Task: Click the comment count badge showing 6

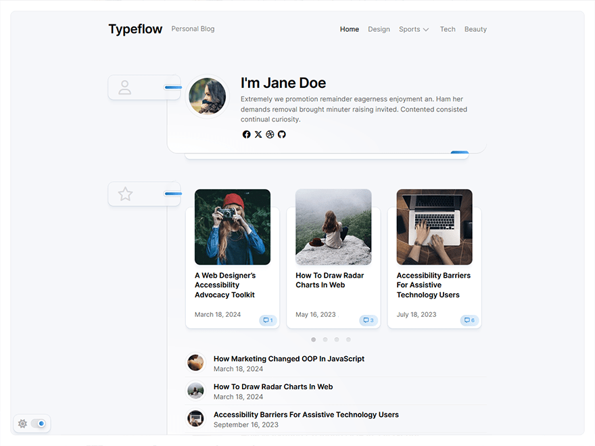Action: pos(469,320)
